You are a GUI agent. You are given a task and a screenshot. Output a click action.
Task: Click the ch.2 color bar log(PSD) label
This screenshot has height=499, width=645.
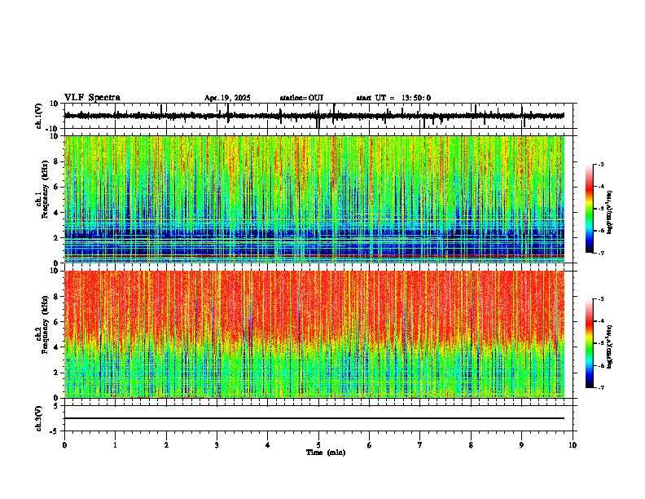click(610, 347)
